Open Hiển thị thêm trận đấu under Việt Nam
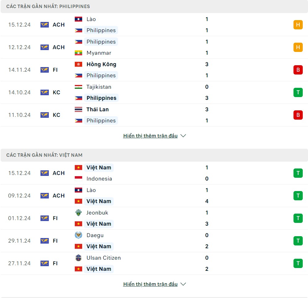This screenshot has height=298, width=308. coord(150,284)
